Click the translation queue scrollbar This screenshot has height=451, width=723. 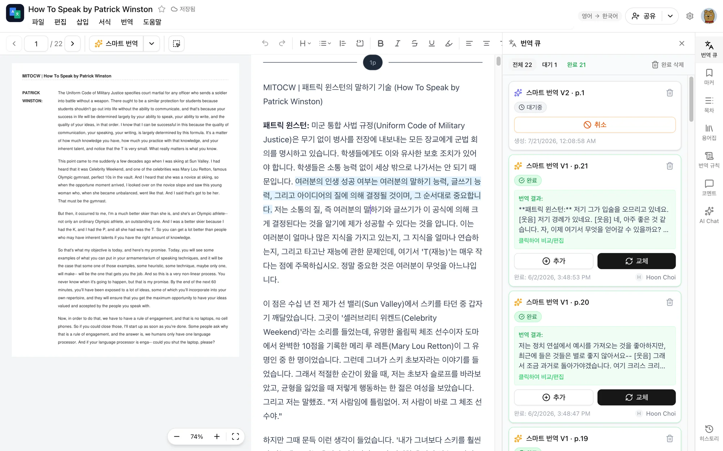(691, 99)
